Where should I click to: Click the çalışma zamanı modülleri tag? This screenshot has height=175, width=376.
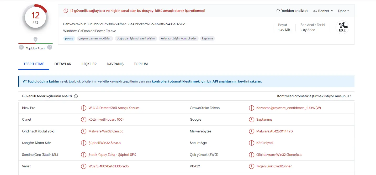[x=95, y=38]
